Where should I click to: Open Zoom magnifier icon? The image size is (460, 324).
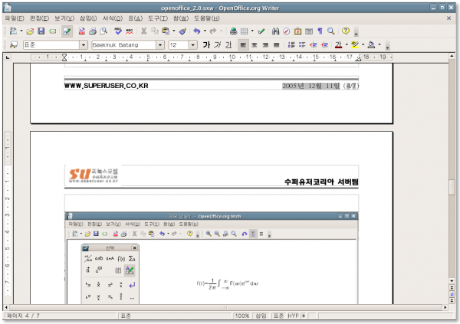(331, 31)
